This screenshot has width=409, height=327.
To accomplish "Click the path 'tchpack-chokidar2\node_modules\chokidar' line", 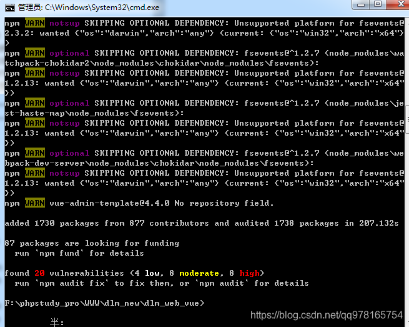I will coord(162,63).
